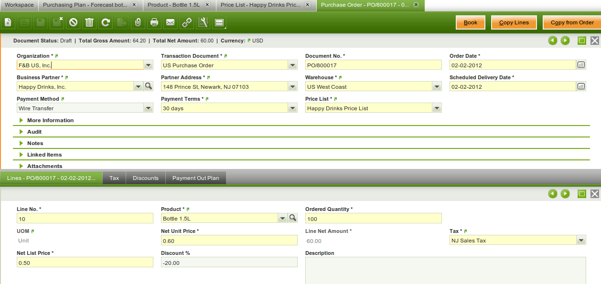The height and width of the screenshot is (284, 601).
Task: Click the envelope email icon
Action: tap(170, 22)
